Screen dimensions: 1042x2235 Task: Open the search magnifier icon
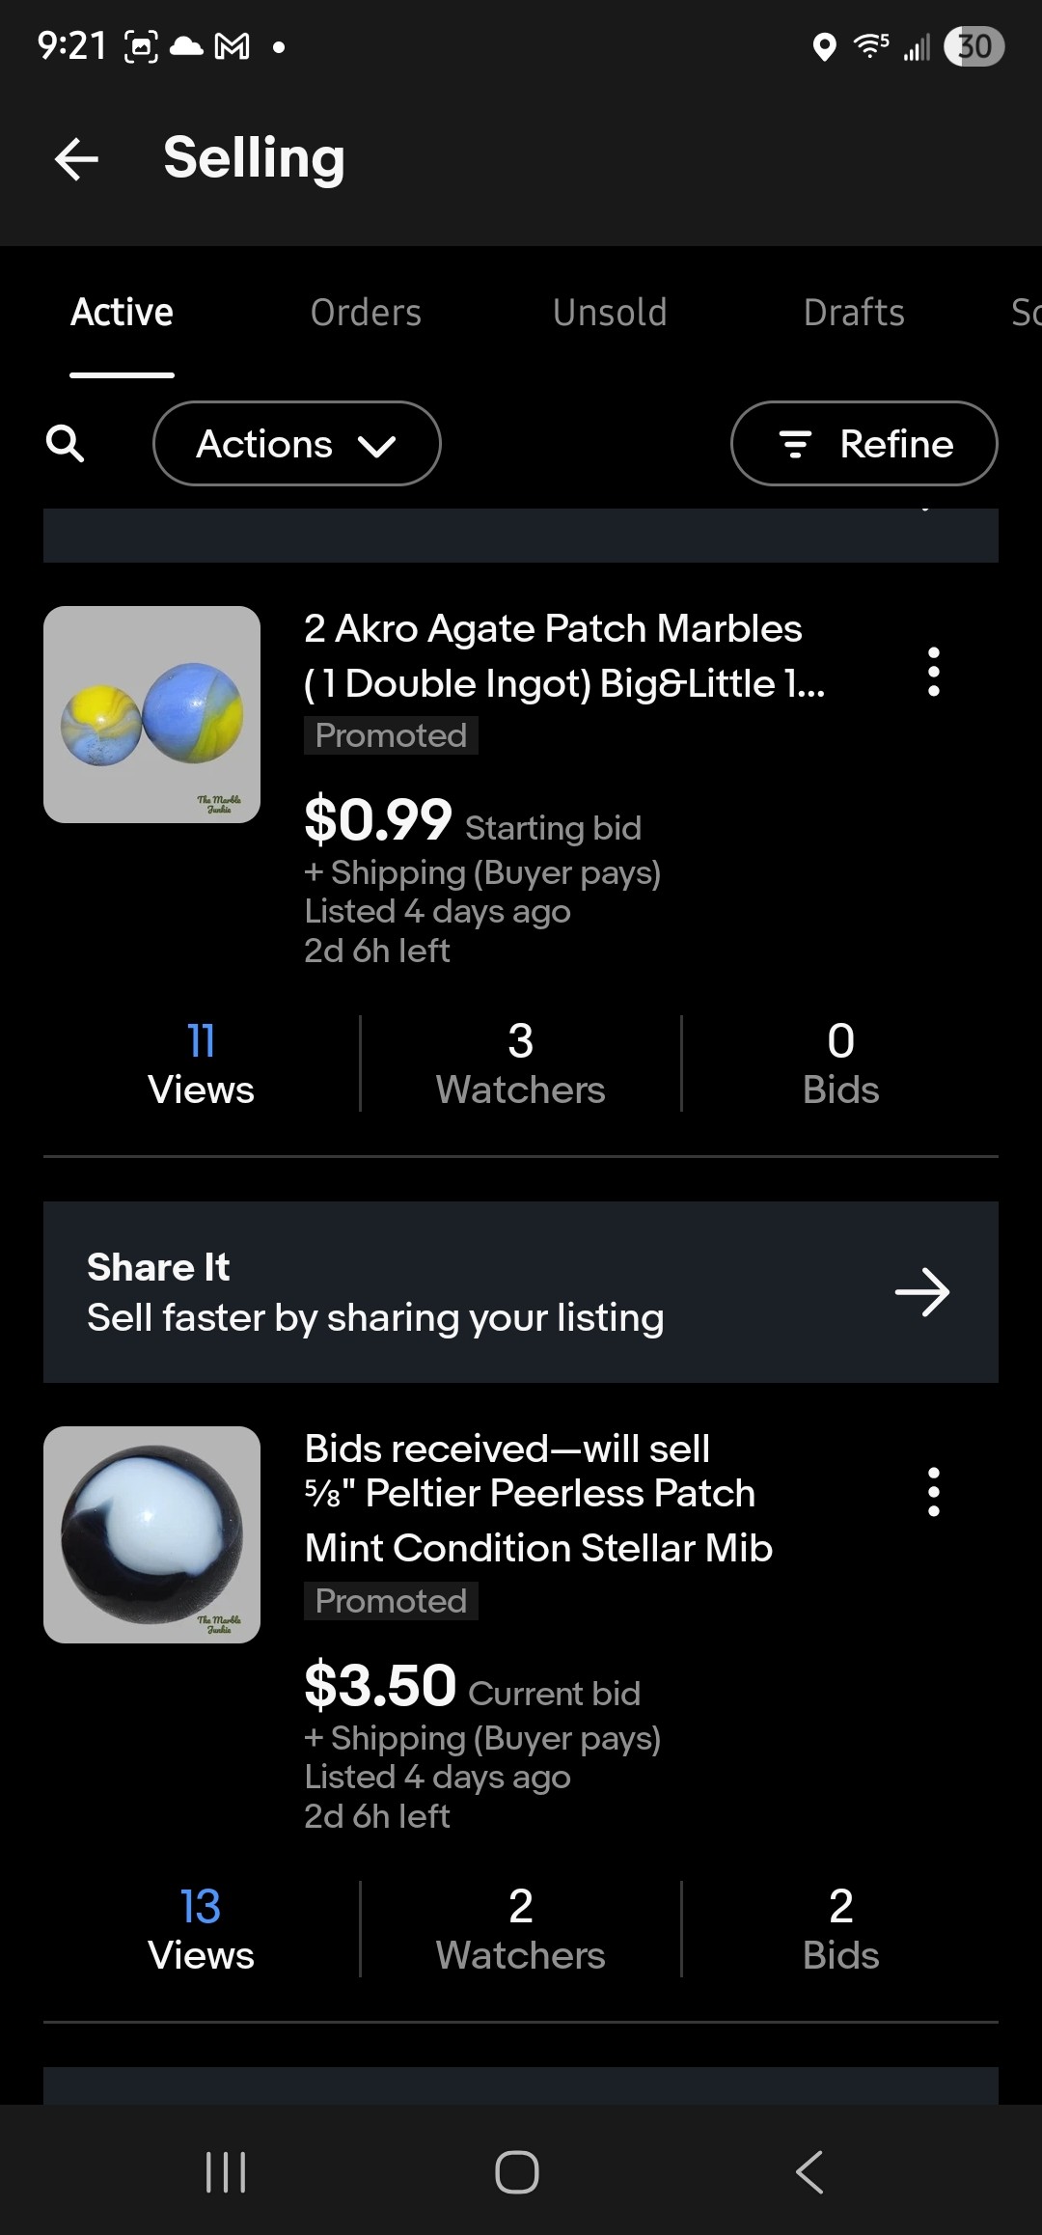(x=66, y=444)
